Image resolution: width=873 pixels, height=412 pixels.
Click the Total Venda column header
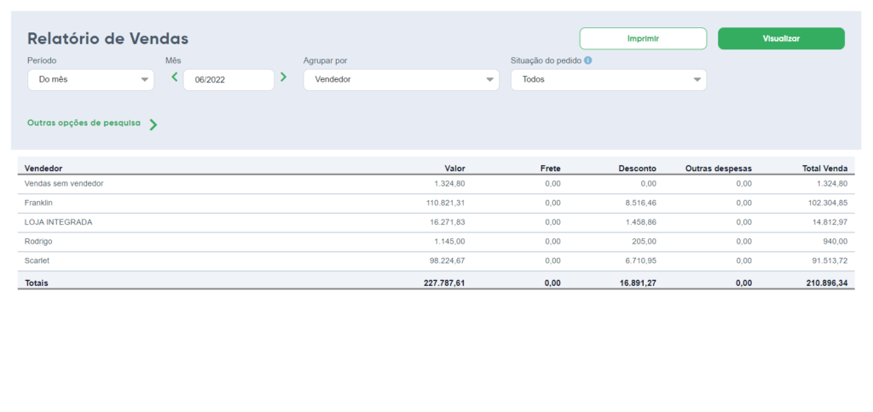tap(825, 168)
